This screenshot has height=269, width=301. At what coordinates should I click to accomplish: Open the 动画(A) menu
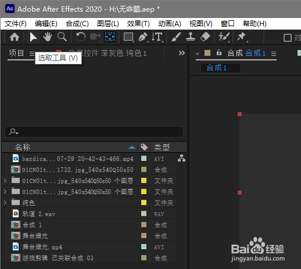[170, 24]
